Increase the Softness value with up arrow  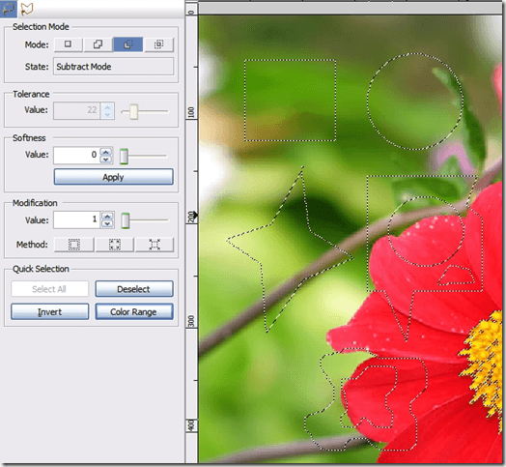point(106,151)
